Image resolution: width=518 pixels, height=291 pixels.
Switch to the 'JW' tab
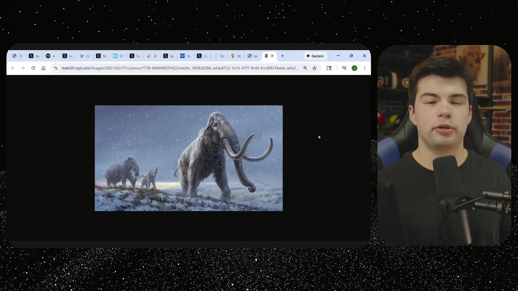(151, 56)
